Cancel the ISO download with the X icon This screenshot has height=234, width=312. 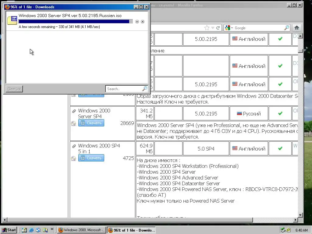[x=143, y=22]
